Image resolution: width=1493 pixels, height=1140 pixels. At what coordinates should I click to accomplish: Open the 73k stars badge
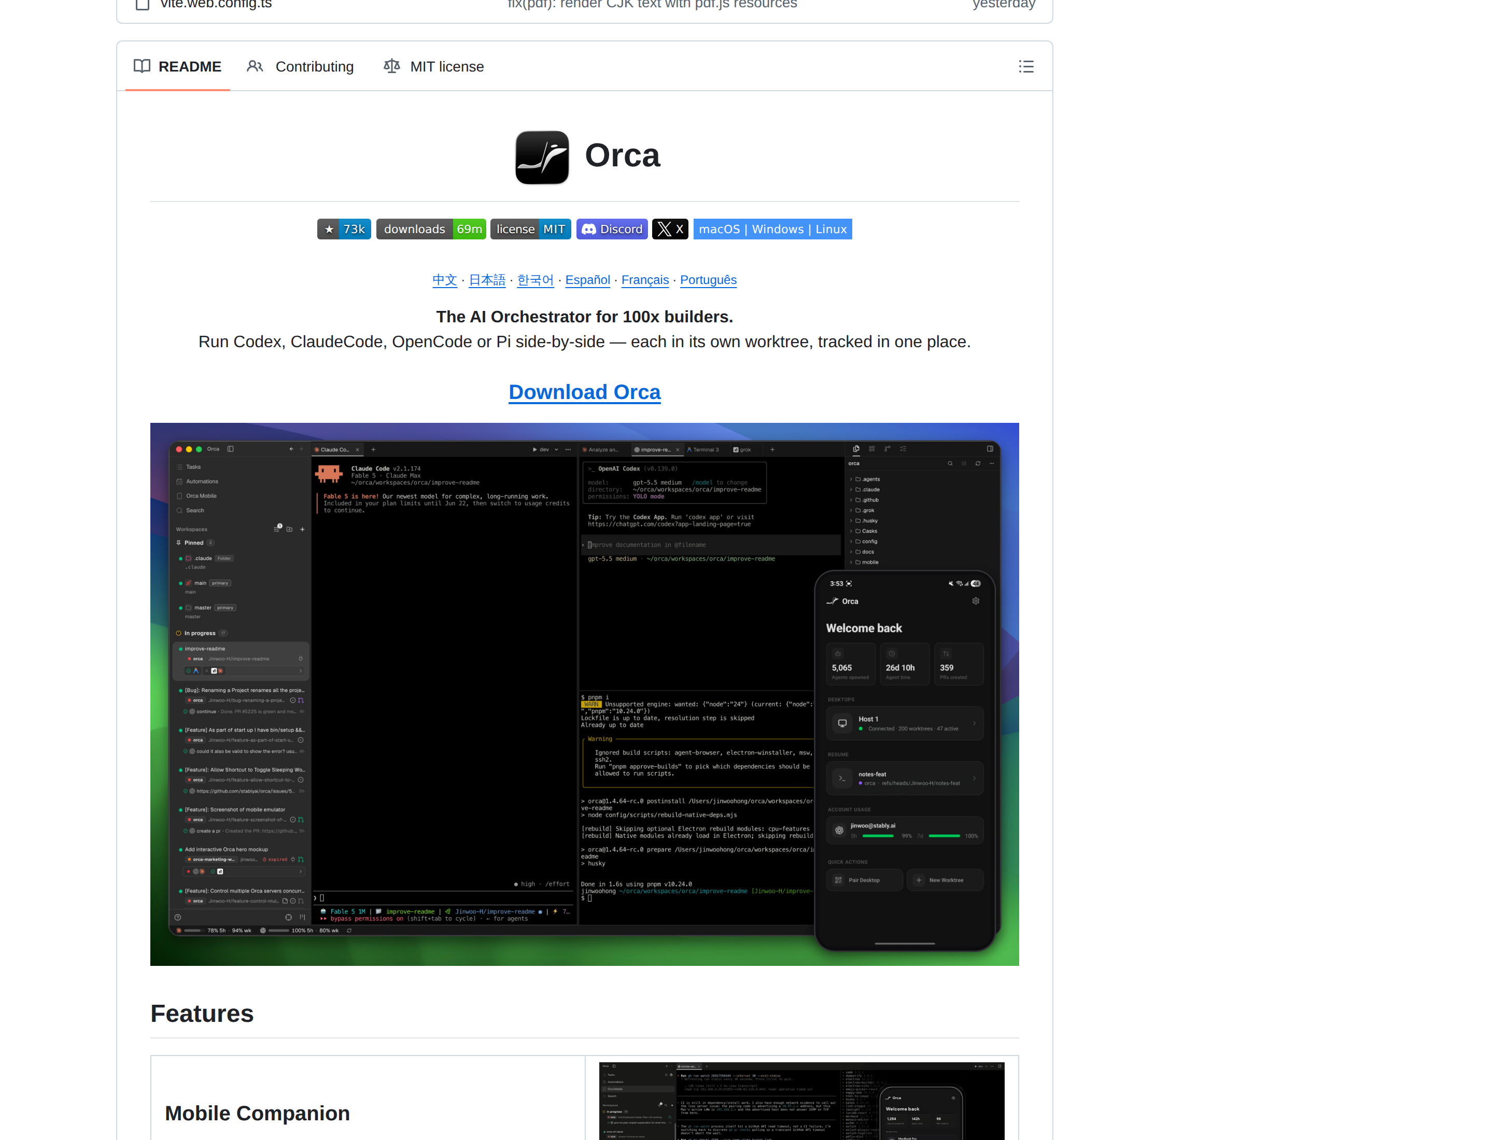tap(344, 230)
